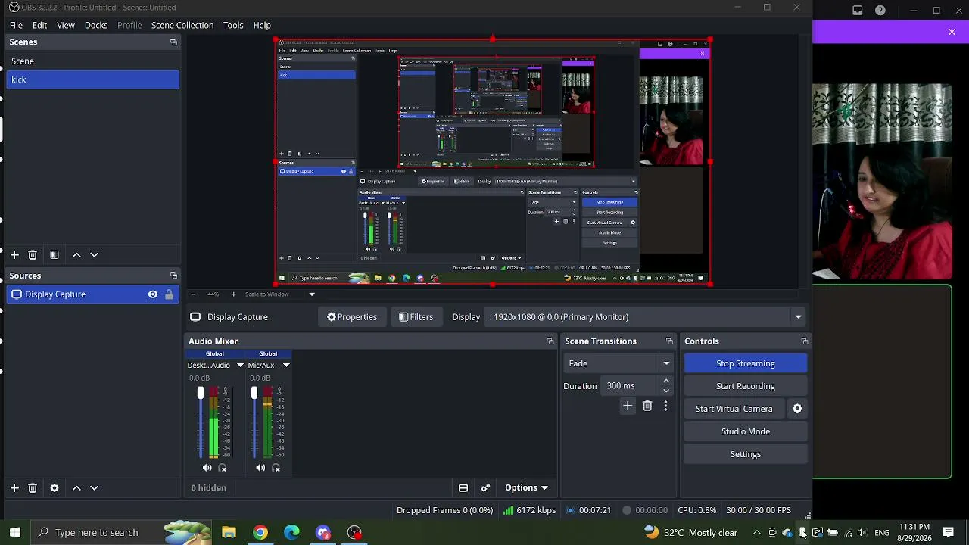Toggle Start Virtual Camera

[x=734, y=409]
